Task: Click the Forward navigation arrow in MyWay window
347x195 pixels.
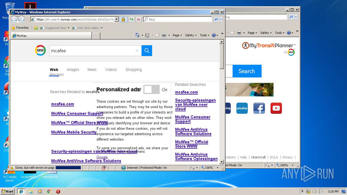Action: pos(21,19)
